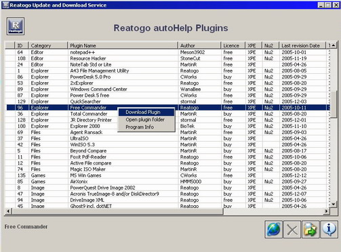Click the globe web browser icon button
Screen dimensions: 341x252
click(274, 230)
